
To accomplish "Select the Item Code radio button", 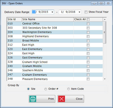I will pos(68,89).
